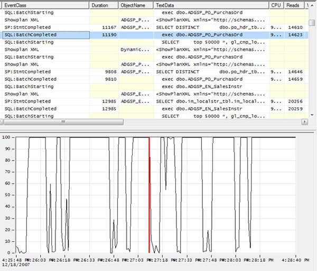Click the Reads value 14610
317x271 pixels.
[295, 27]
